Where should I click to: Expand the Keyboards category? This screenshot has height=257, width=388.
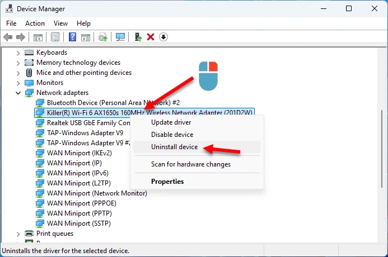tap(18, 53)
